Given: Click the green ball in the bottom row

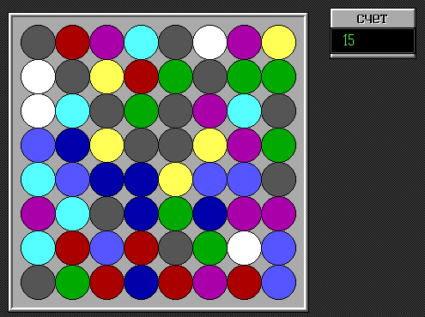Looking at the screenshot, I should 72,282.
